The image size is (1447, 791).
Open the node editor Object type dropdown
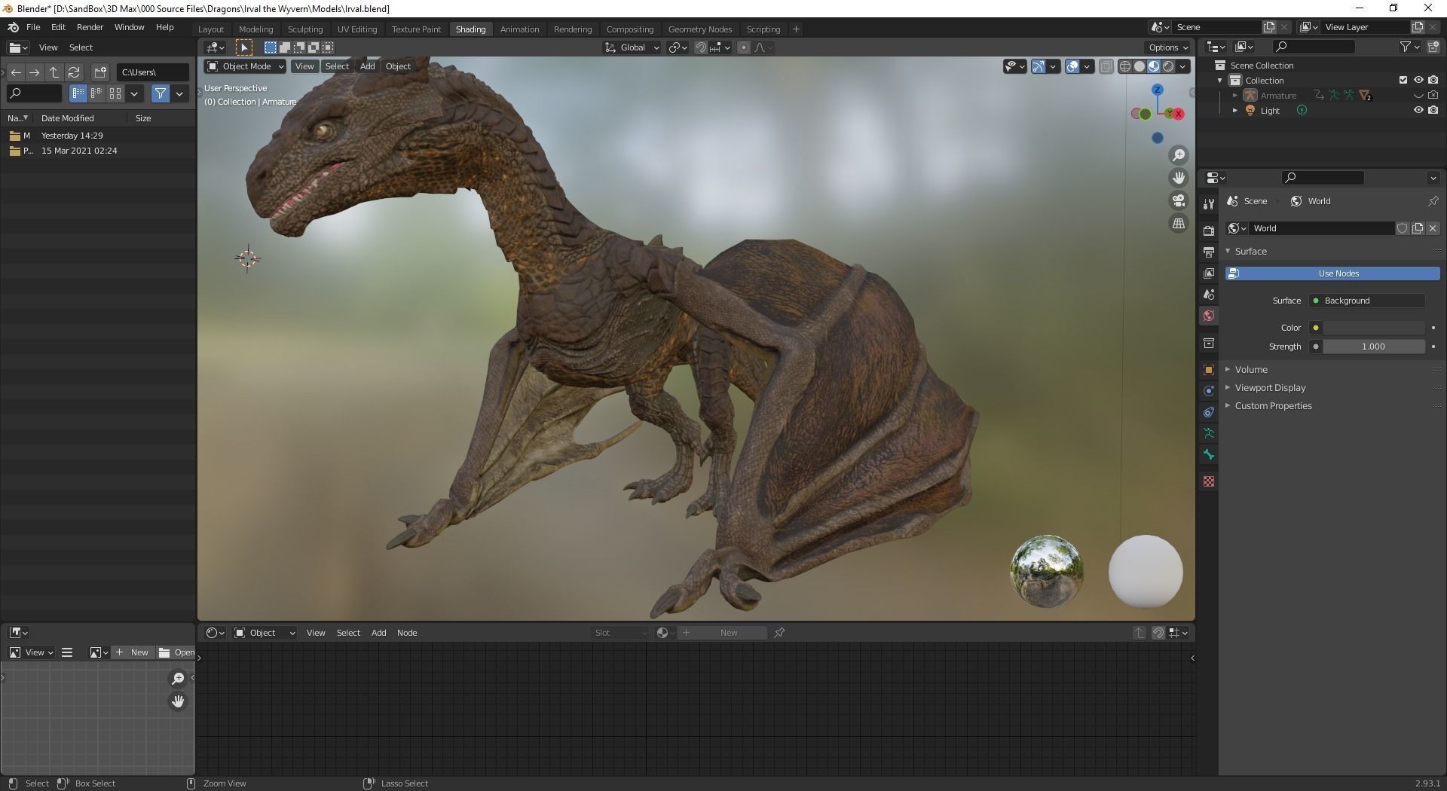tap(264, 633)
